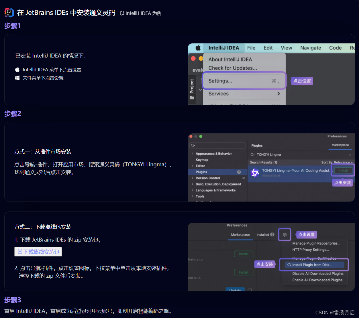Image resolution: width=359 pixels, height=318 pixels.
Task: Click the Apple icon beside IntelliJ IDEA 菜单下点击设置
Action: (17, 70)
